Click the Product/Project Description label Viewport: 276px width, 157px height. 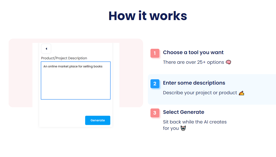click(x=64, y=58)
